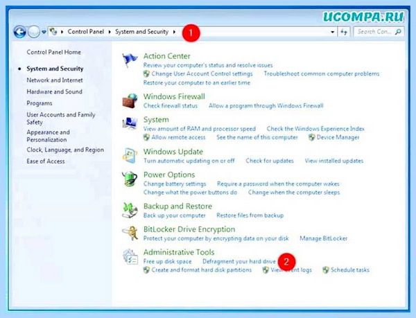Change when the computer sleeps
Screen dimensions: 416x318
(294, 193)
